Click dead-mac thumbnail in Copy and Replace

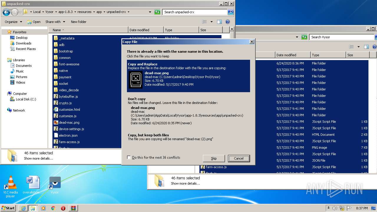[x=135, y=79]
